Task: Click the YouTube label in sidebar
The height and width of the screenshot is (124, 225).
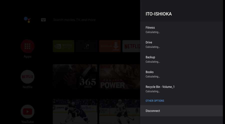Action: point(27,122)
